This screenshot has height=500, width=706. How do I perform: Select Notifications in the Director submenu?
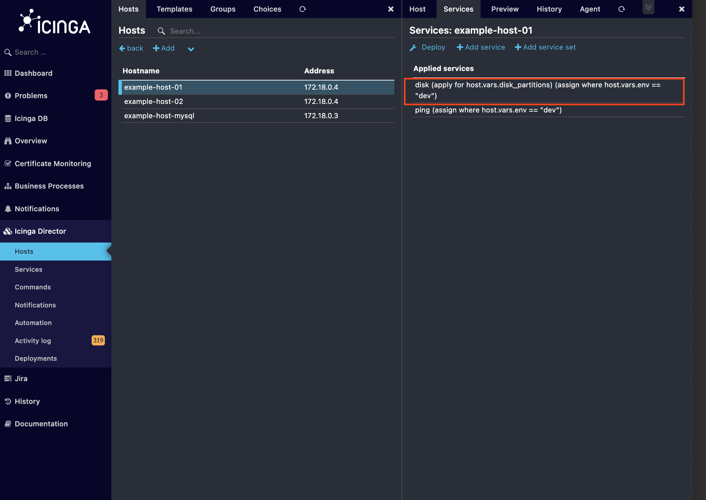[35, 305]
